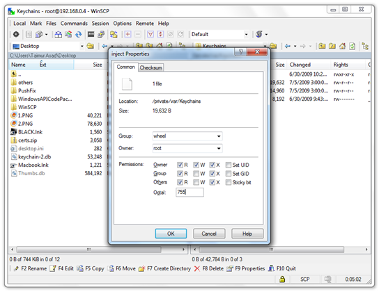The image size is (379, 292).
Task: Toggle Others R permission checkbox
Action: click(x=180, y=182)
